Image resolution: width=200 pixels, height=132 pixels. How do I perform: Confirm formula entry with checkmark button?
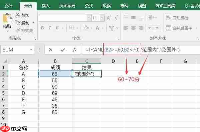[x=63, y=50]
